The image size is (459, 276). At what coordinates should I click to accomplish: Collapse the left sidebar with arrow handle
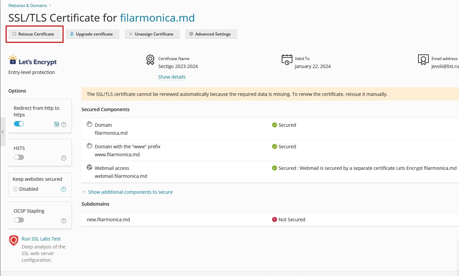pos(3,132)
